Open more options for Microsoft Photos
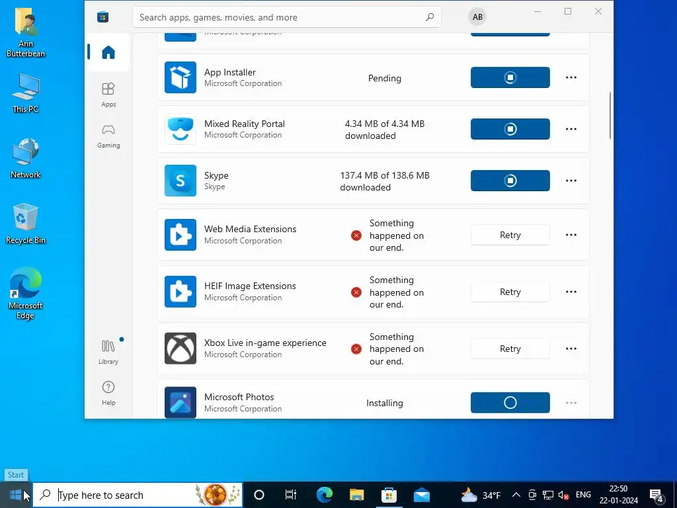677x508 pixels. point(571,403)
